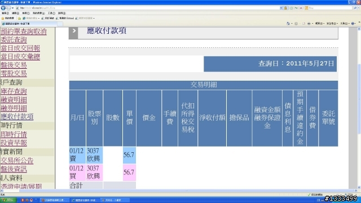This screenshot has height=203, width=361.
Task: Select the open browser tab
Action: 29,24
